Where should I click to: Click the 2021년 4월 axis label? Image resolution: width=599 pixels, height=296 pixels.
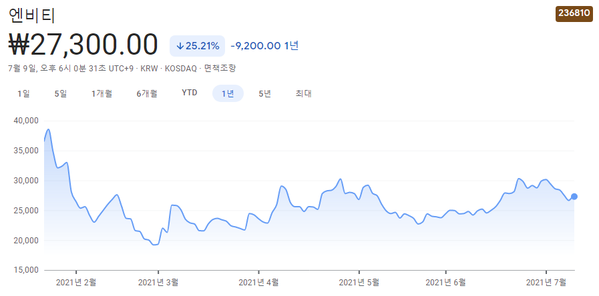258,283
